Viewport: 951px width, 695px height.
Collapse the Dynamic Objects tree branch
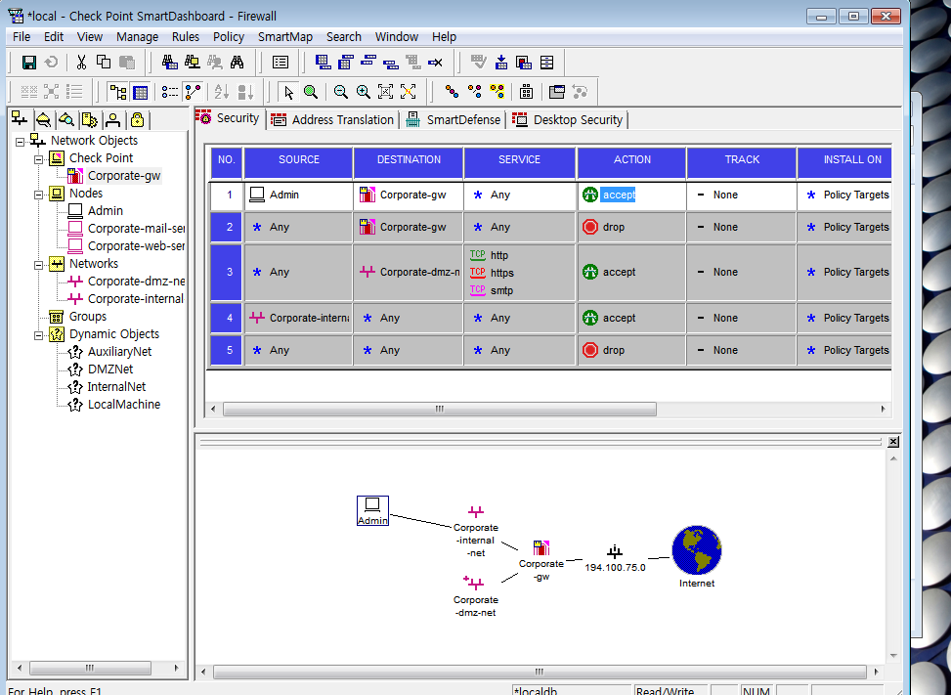point(38,335)
